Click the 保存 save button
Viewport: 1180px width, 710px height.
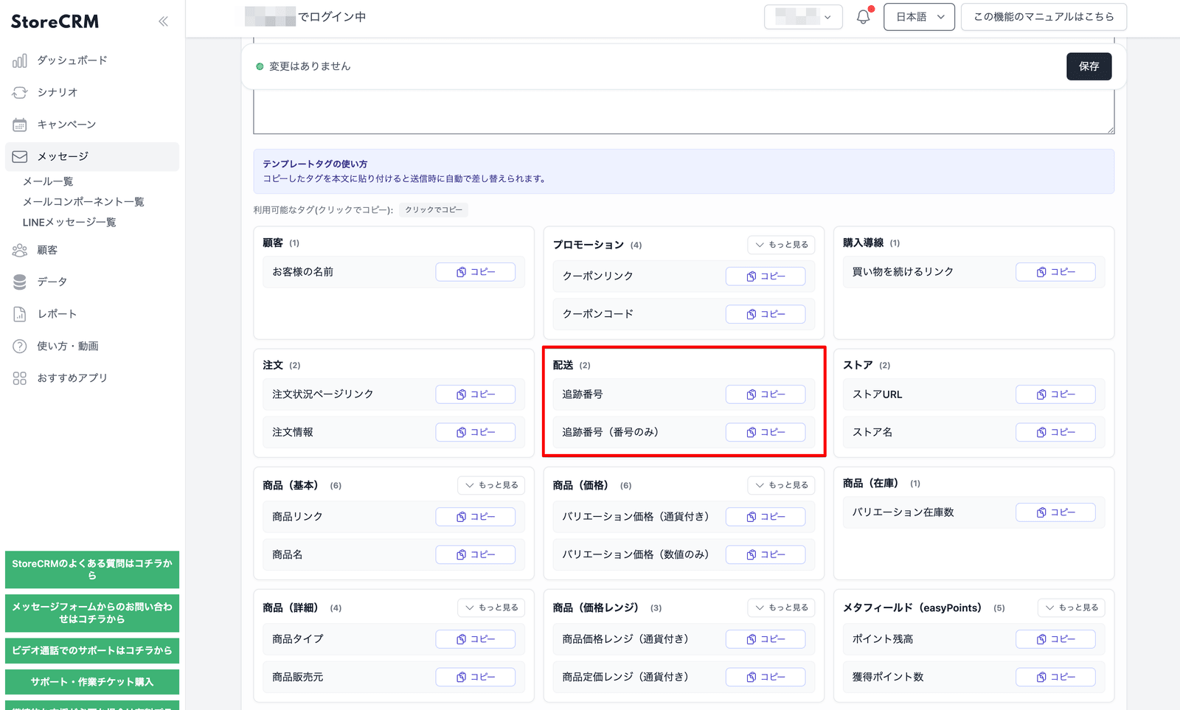pyautogui.click(x=1089, y=66)
